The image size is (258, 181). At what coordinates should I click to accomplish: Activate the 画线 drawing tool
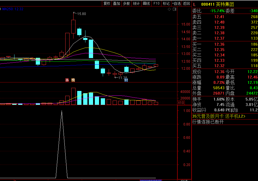click(146, 3)
